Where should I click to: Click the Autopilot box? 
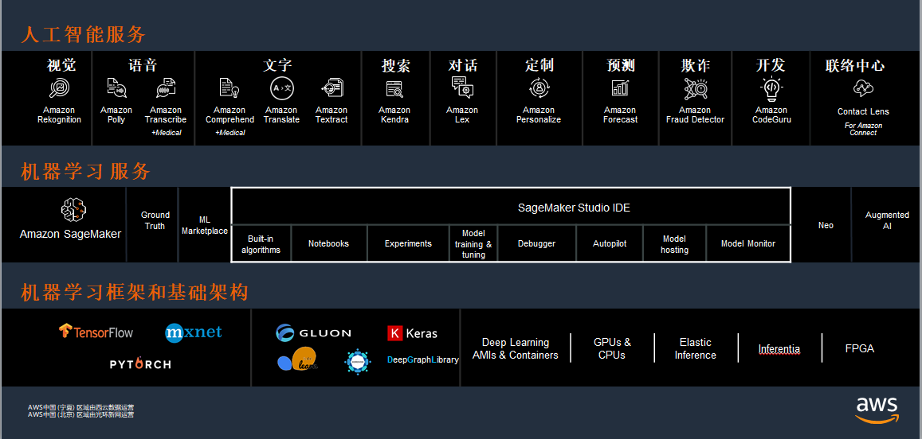610,243
